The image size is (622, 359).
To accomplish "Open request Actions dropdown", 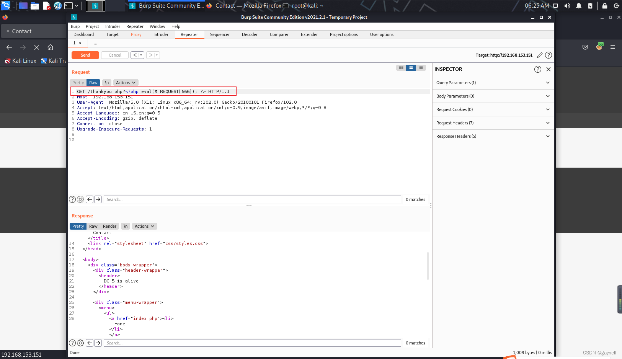I will 126,83.
